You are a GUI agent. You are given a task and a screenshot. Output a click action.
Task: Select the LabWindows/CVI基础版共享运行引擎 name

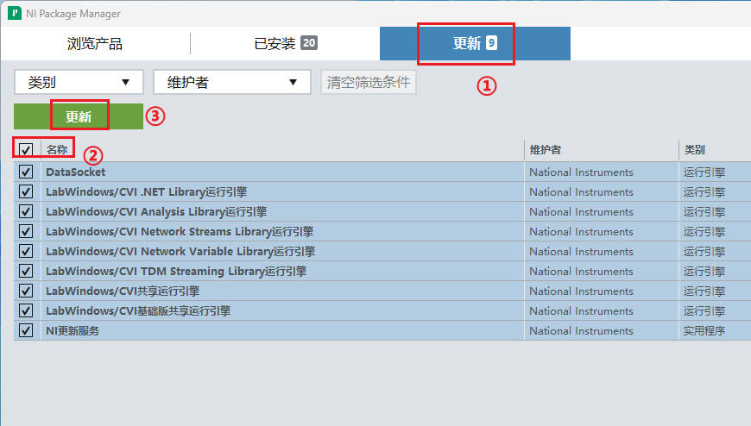[x=138, y=311]
